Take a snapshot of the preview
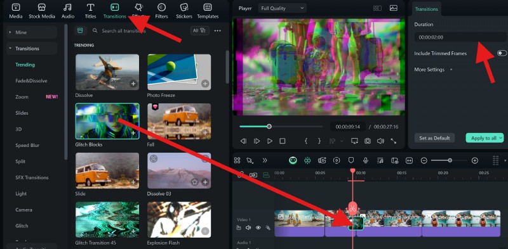 pos(368,141)
